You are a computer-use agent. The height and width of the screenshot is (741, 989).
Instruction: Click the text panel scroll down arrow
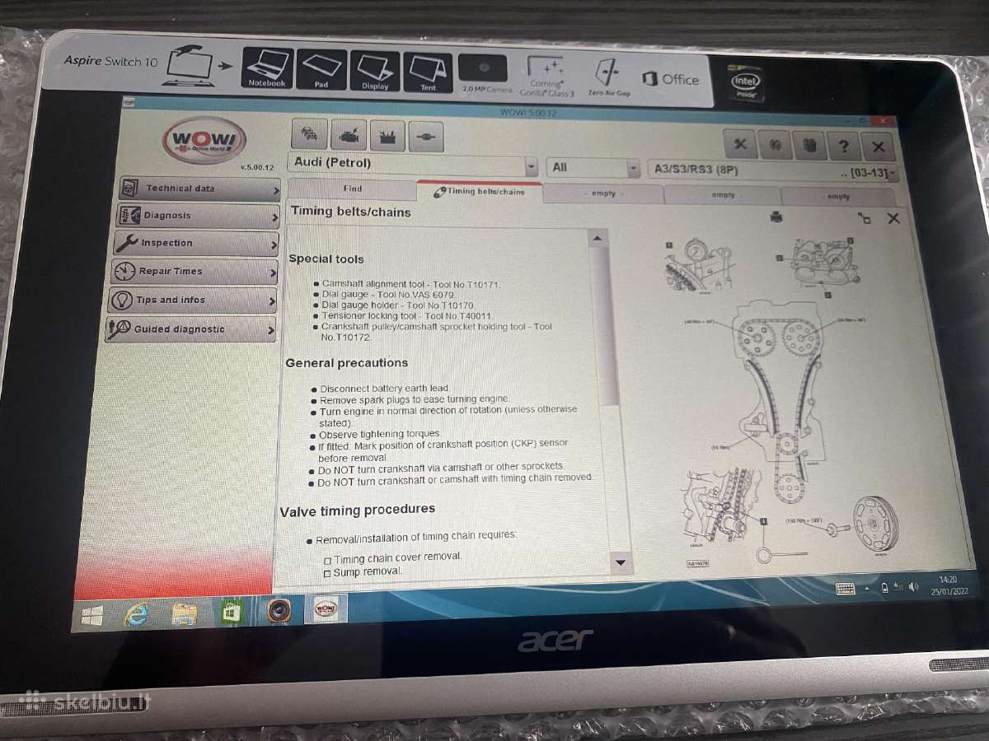coord(621,562)
